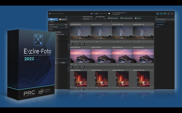Switch to the Ergebnisse tab
The width and height of the screenshot is (182, 113).
63,19
